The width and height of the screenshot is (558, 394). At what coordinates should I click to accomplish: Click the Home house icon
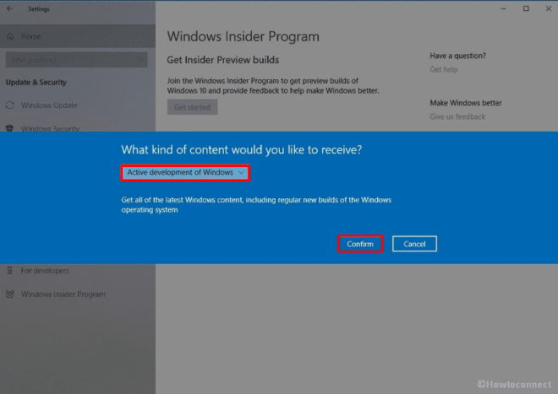pos(10,36)
